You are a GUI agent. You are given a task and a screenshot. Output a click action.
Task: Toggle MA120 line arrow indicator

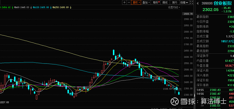coord(51,7)
